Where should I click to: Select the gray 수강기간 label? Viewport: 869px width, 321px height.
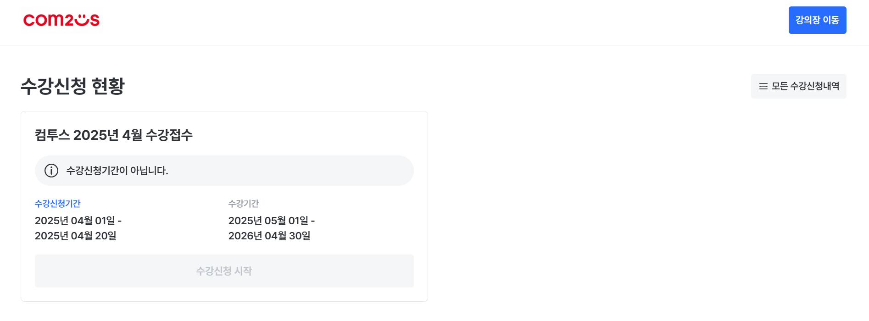pyautogui.click(x=244, y=204)
